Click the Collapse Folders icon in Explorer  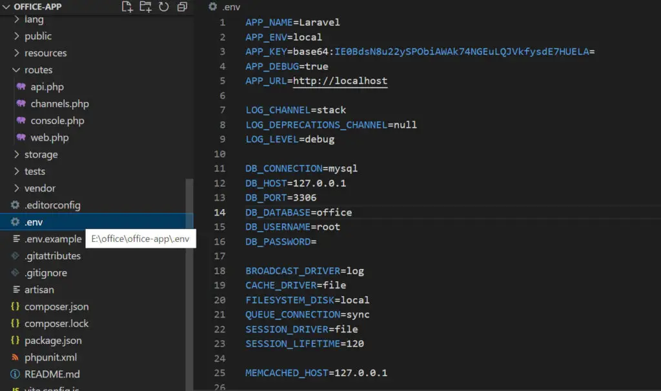[181, 6]
